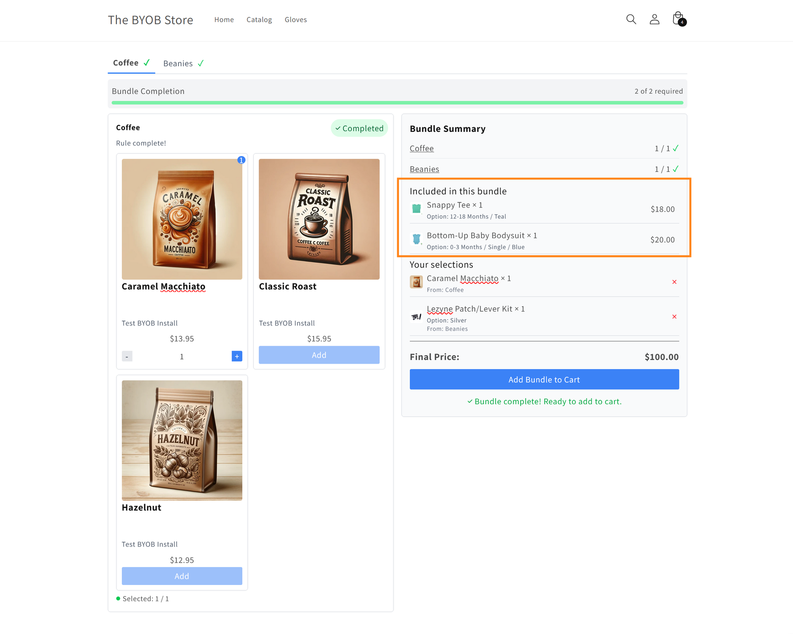Click the Coffee link in Bundle Summary

click(422, 149)
